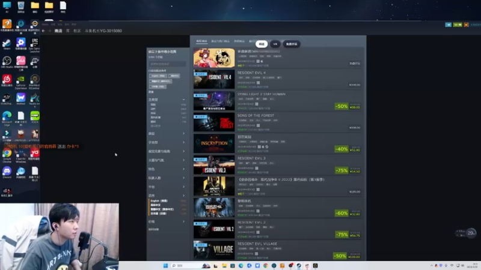Image resolution: width=481 pixels, height=270 pixels.
Task: Remove the English applied filter tag
Action: click(158, 76)
